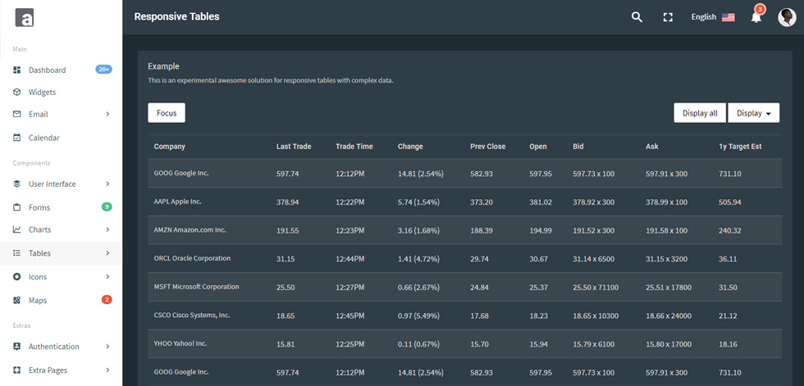
Task: Click the Trade Time column header
Action: (354, 147)
